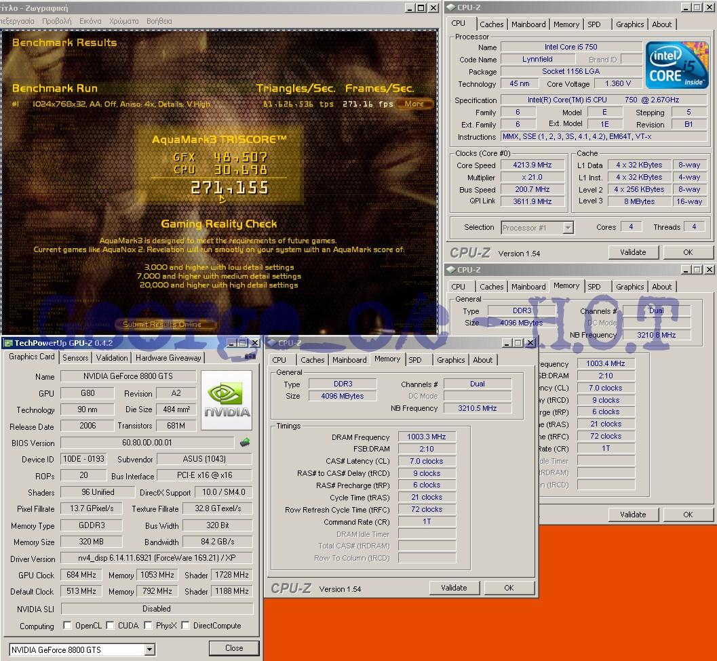Viewport: 717px width, 661px height.
Task: Click title icon of CPU-Z window showing NB Frequency 3210.8 MHz
Action: coord(451,270)
